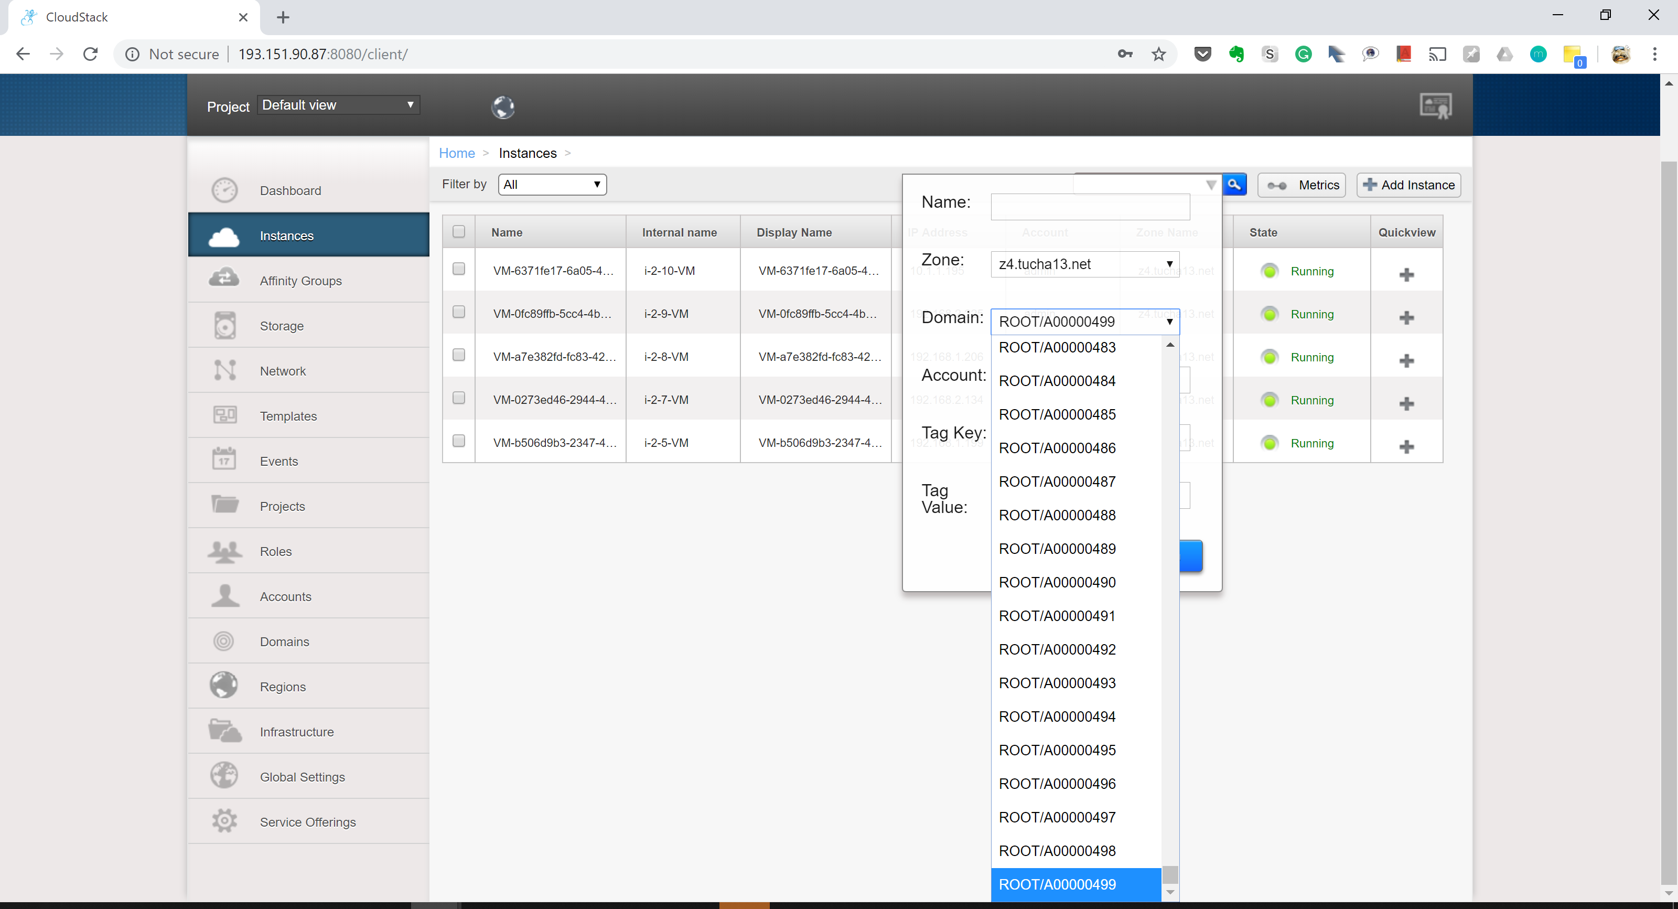Click the globe icon in header bar
This screenshot has height=909, width=1678.
click(x=502, y=107)
